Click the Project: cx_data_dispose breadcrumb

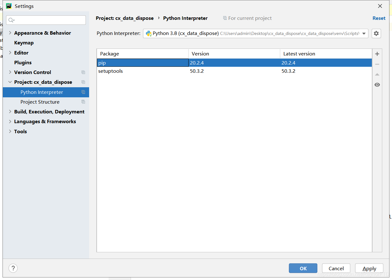click(x=125, y=18)
